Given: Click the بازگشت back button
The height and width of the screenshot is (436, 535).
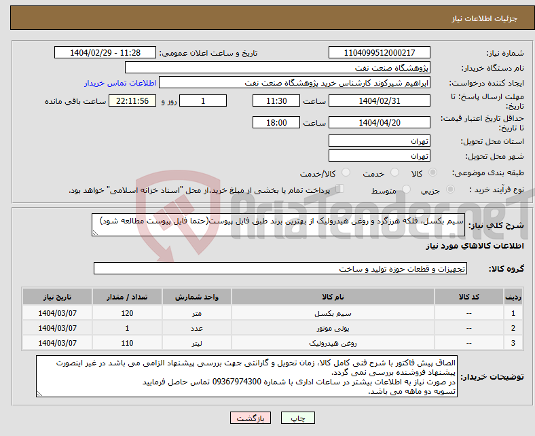Looking at the screenshot, I should coord(251,418).
